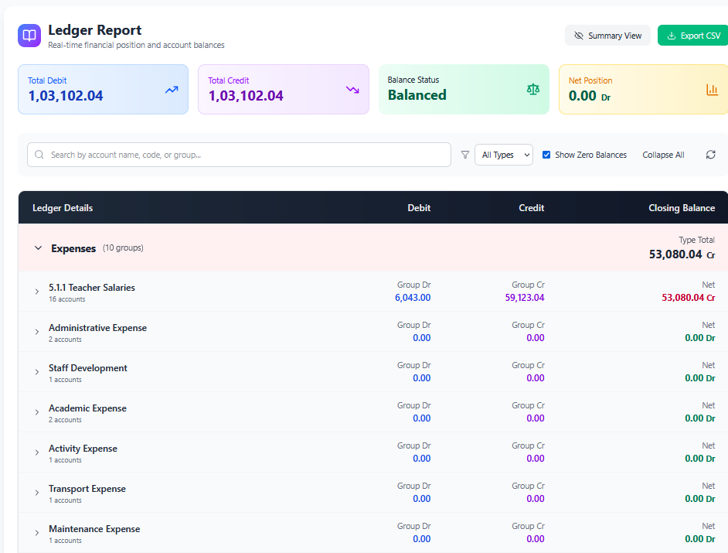Click the Debit column header
Image resolution: width=728 pixels, height=553 pixels.
tap(419, 208)
